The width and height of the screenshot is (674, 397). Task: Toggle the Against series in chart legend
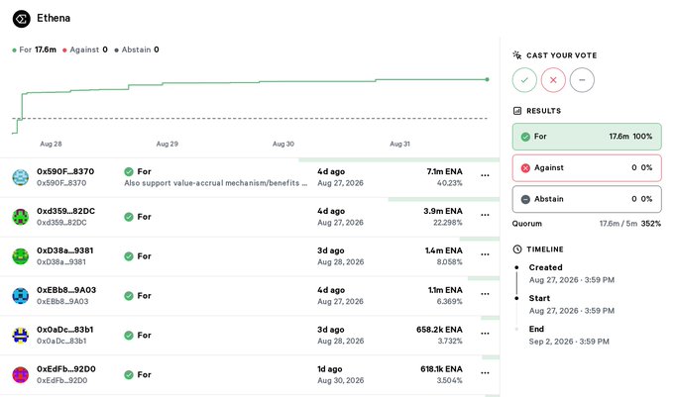(84, 50)
